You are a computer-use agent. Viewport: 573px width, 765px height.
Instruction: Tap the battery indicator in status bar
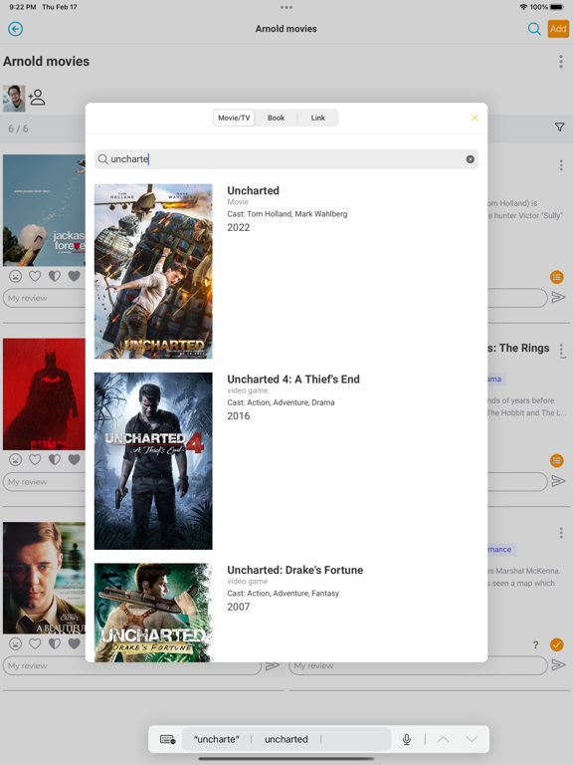coord(556,7)
